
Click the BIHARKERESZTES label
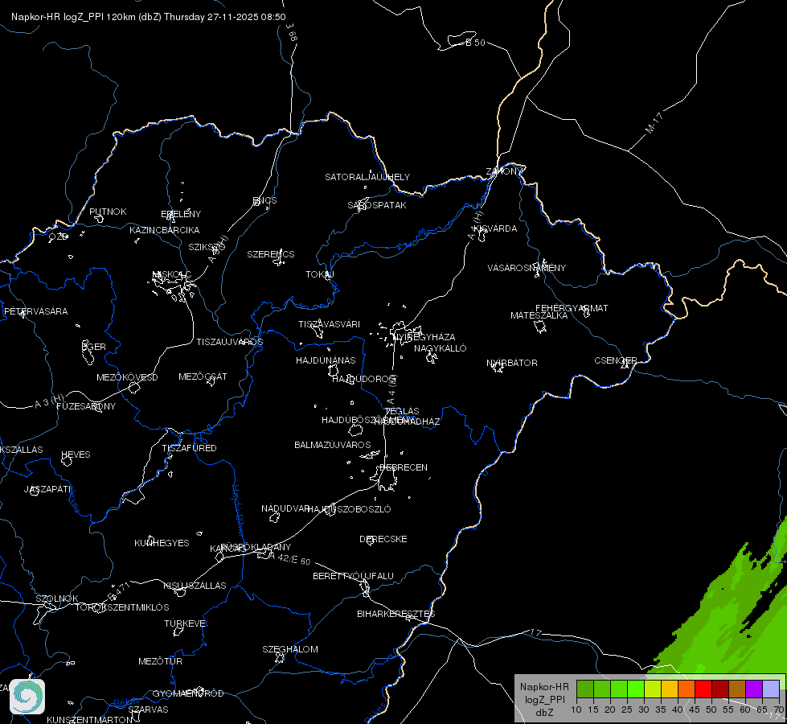point(396,614)
